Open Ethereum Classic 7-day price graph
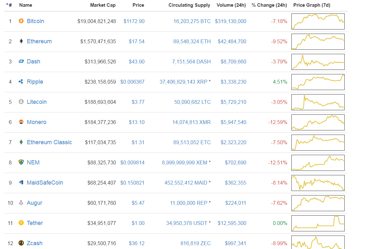 [x=318, y=143]
